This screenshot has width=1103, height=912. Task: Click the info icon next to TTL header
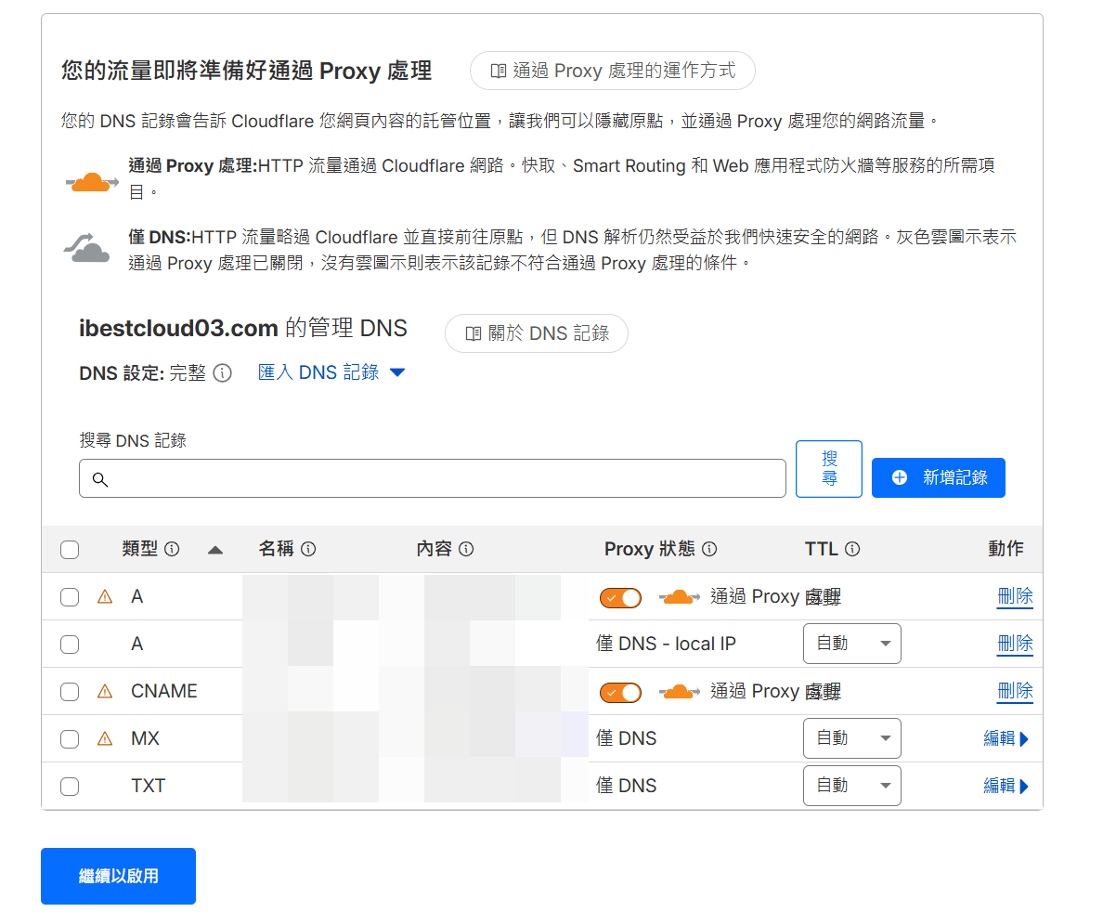tap(852, 549)
